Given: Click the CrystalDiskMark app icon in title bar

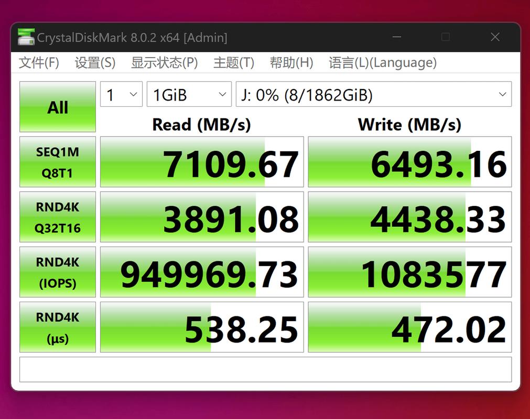Looking at the screenshot, I should [26, 37].
